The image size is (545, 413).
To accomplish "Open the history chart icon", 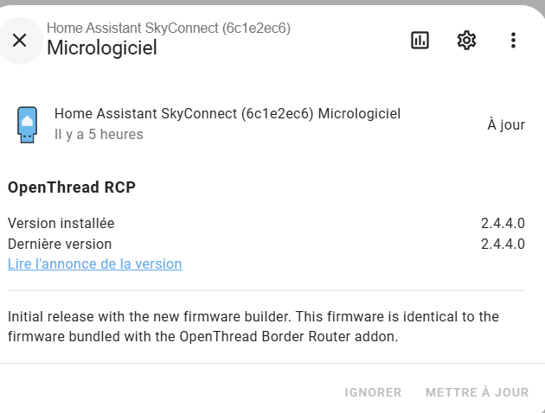I will click(420, 41).
